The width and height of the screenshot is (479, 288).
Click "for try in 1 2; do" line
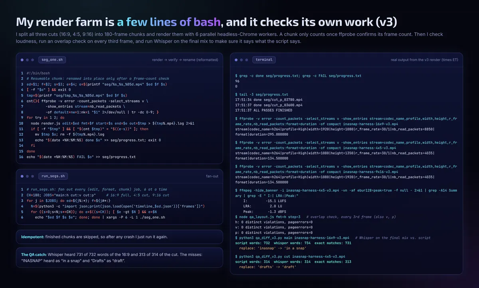(45, 118)
